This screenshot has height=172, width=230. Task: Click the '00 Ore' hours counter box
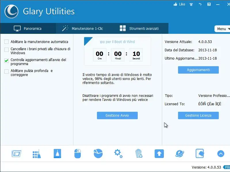point(99,55)
